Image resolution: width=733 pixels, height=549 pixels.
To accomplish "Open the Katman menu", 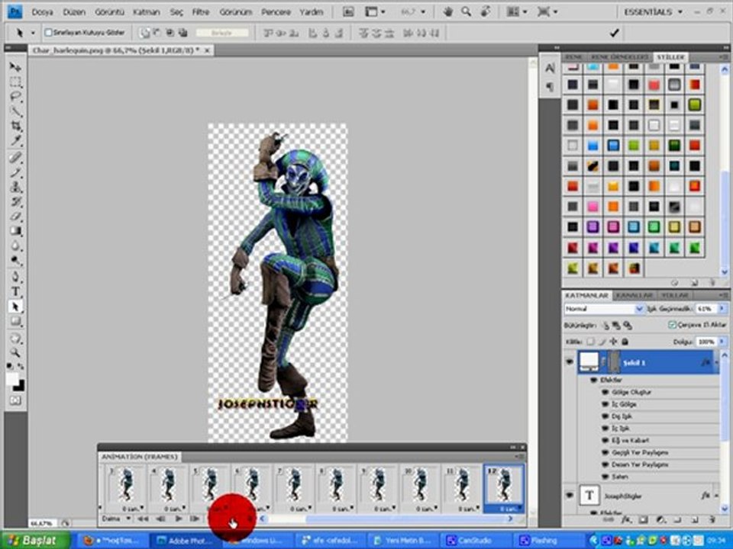I will click(147, 11).
